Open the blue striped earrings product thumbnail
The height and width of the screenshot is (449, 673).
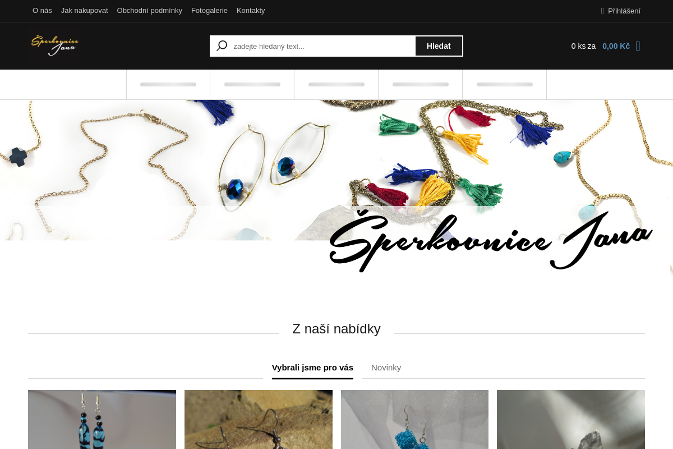point(102,419)
